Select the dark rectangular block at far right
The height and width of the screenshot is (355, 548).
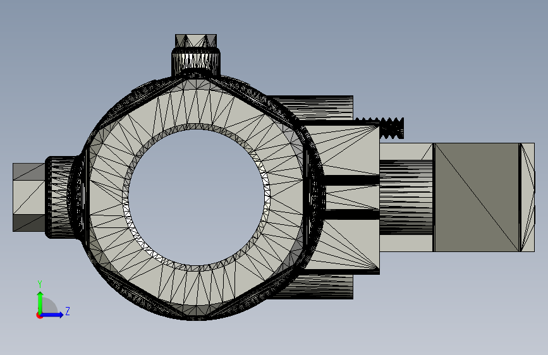click(x=477, y=197)
